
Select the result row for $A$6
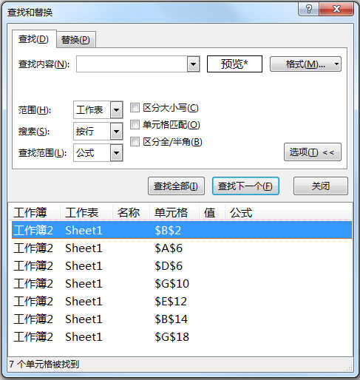tap(182, 248)
